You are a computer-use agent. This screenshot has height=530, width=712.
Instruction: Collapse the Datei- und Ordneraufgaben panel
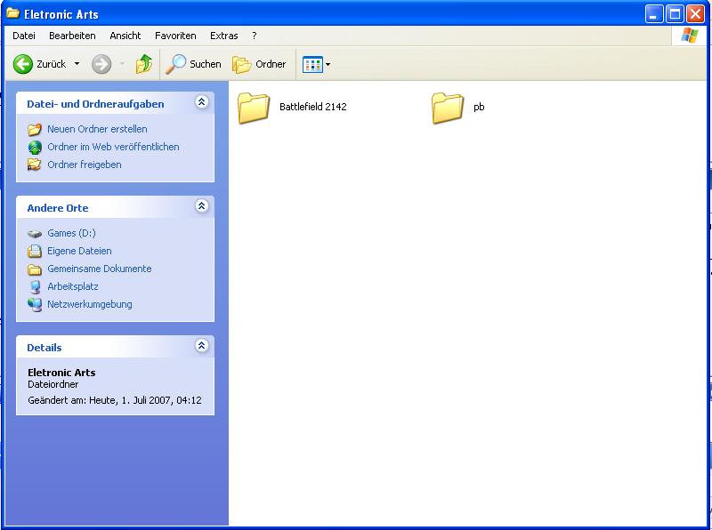pyautogui.click(x=202, y=101)
